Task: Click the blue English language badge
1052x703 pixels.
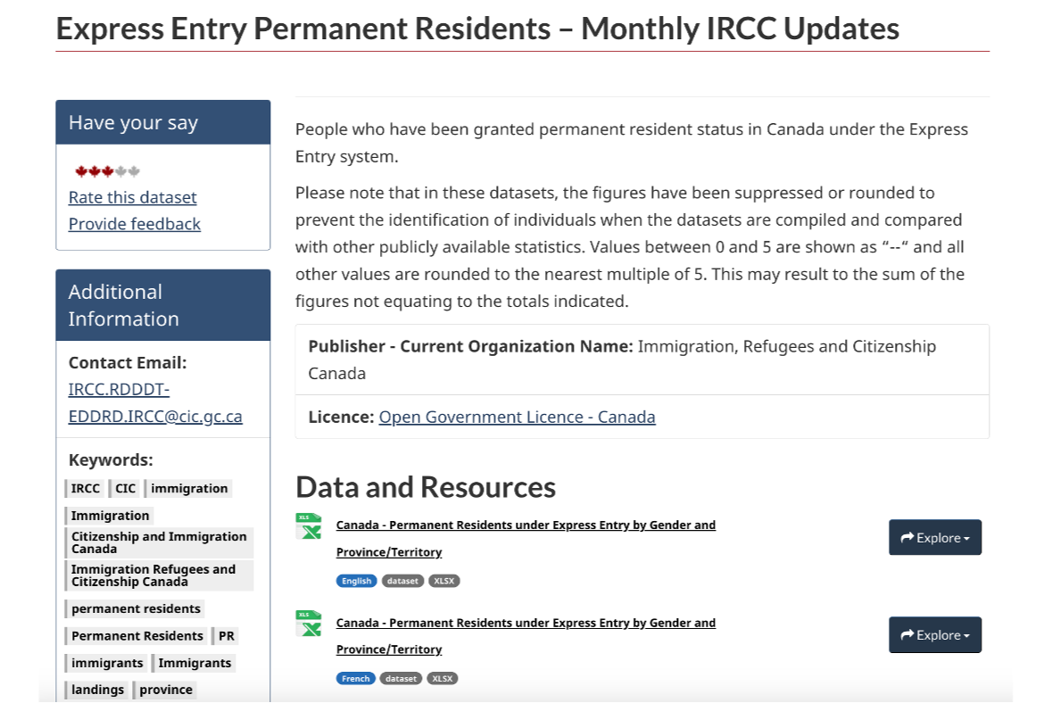Action: coord(356,581)
